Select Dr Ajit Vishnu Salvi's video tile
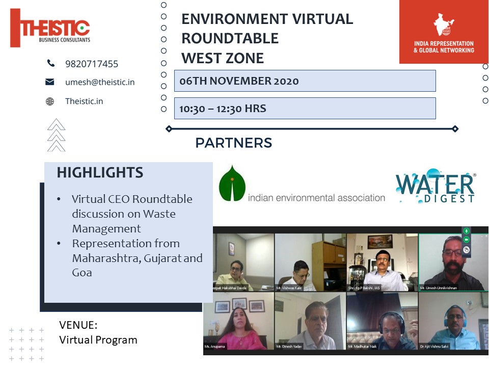 [x=452, y=321]
